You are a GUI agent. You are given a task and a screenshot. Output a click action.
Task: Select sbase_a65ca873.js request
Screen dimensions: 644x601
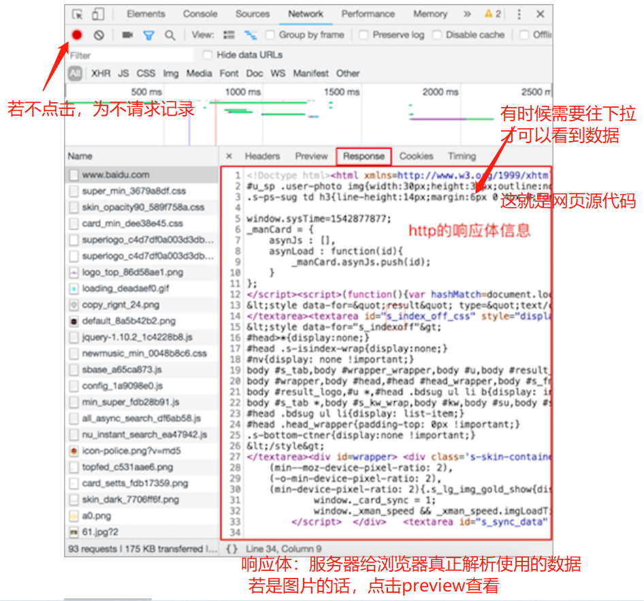142,369
